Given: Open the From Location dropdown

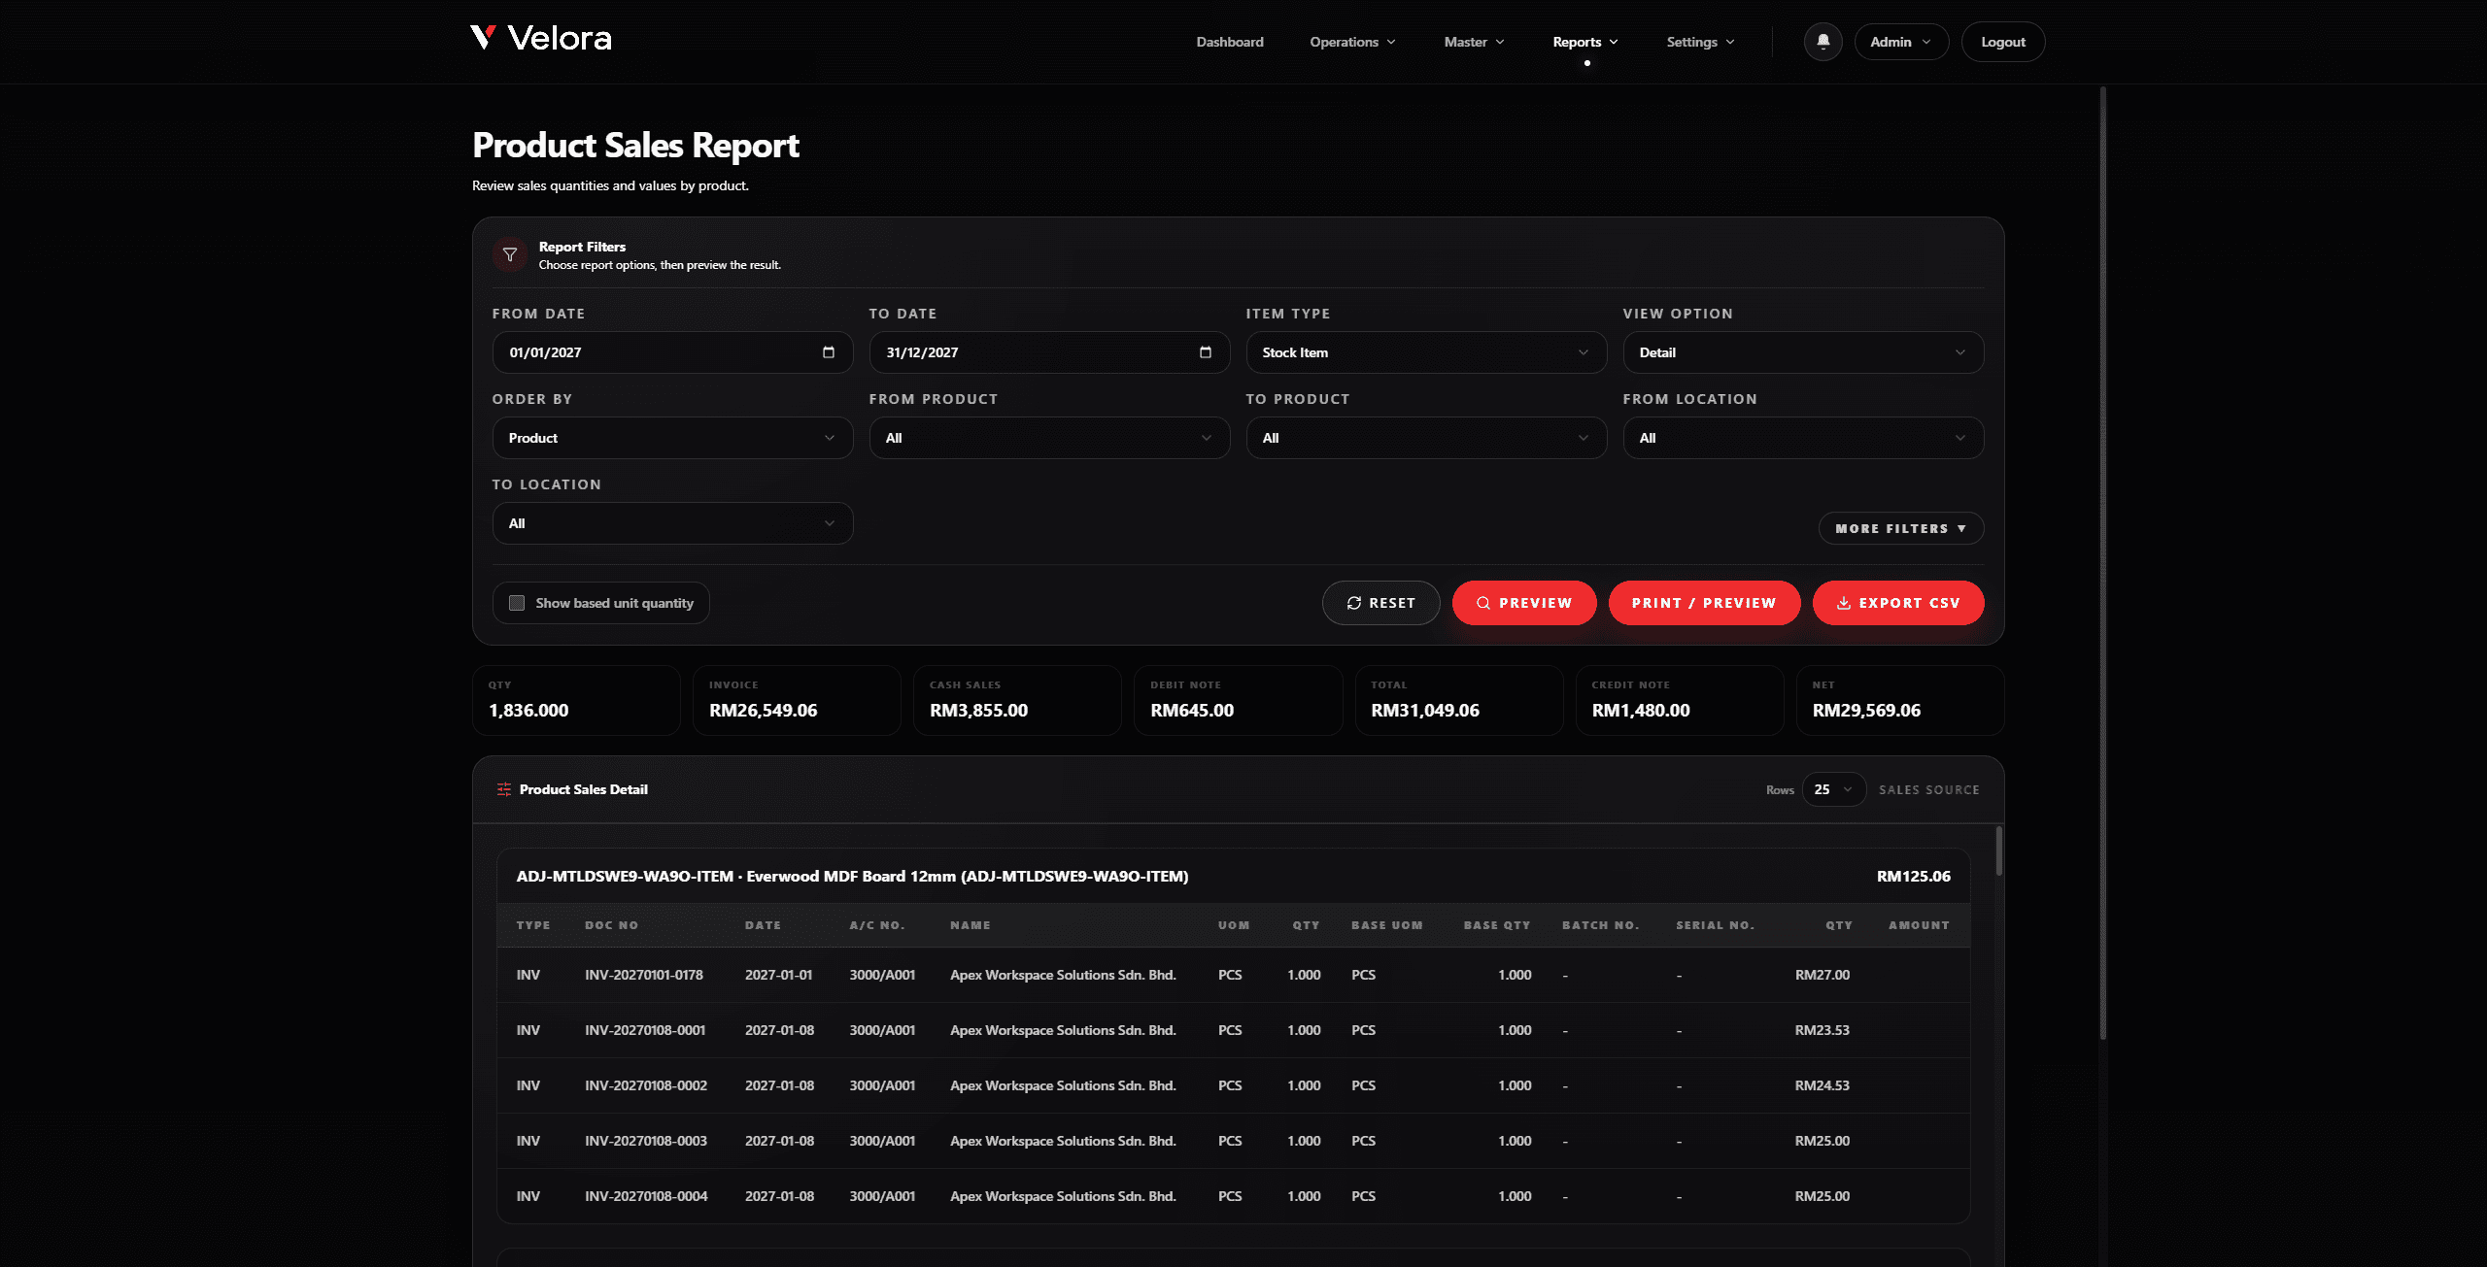Looking at the screenshot, I should (1803, 438).
